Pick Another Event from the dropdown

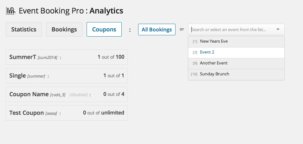pyautogui.click(x=236, y=63)
